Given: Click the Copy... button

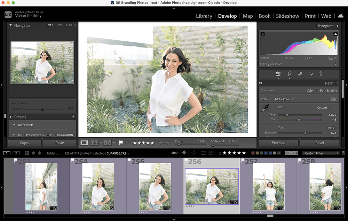Looking at the screenshot, I should point(24,142).
